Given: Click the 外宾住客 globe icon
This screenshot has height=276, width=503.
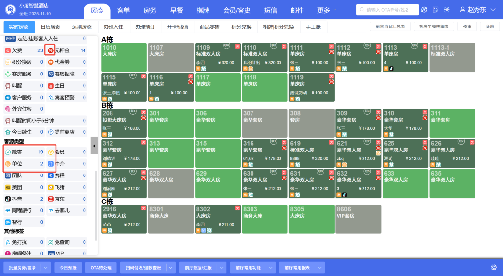Looking at the screenshot, I should tap(8, 109).
